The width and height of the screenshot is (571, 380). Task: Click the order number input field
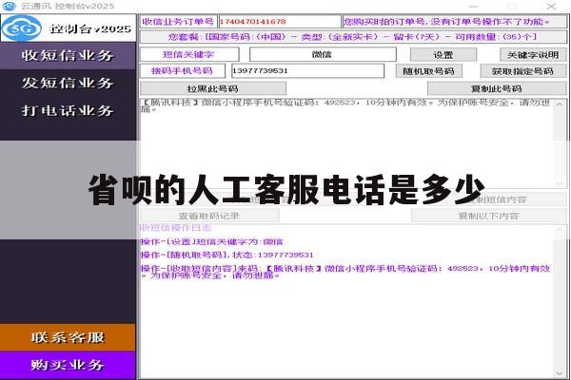280,22
